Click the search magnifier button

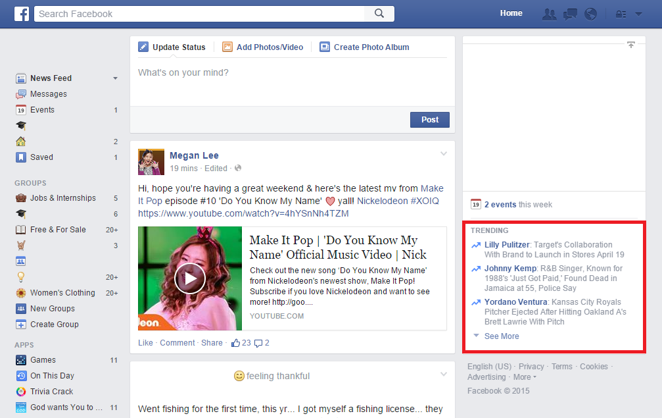click(x=379, y=14)
